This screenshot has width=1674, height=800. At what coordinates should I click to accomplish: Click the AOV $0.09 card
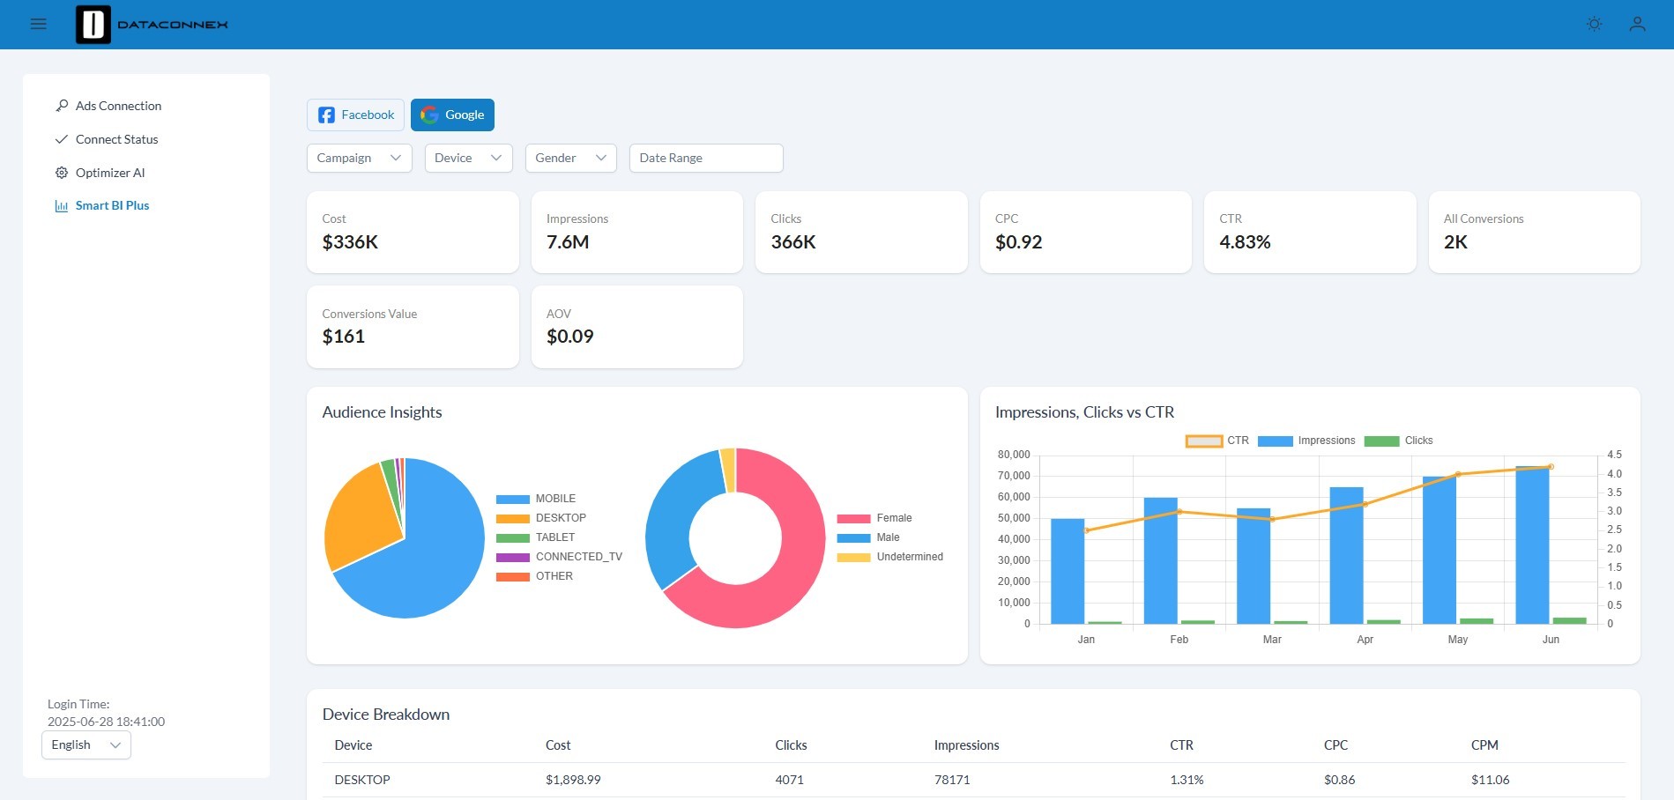coord(636,326)
